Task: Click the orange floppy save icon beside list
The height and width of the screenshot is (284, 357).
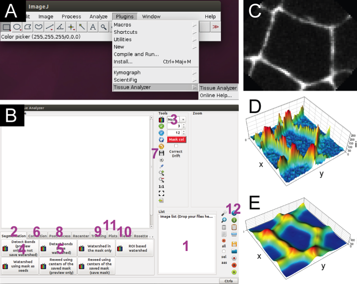Action: pyautogui.click(x=234, y=244)
